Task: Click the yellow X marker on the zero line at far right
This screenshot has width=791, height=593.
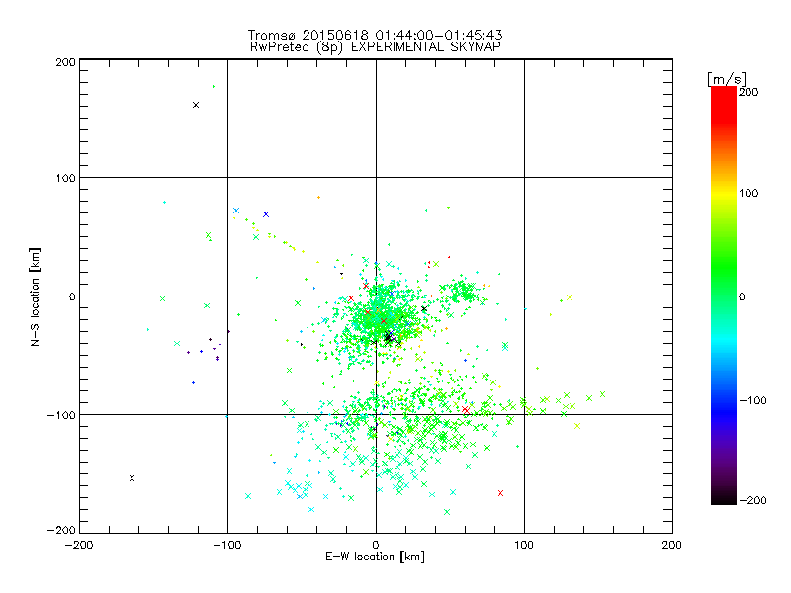Action: pos(570,297)
